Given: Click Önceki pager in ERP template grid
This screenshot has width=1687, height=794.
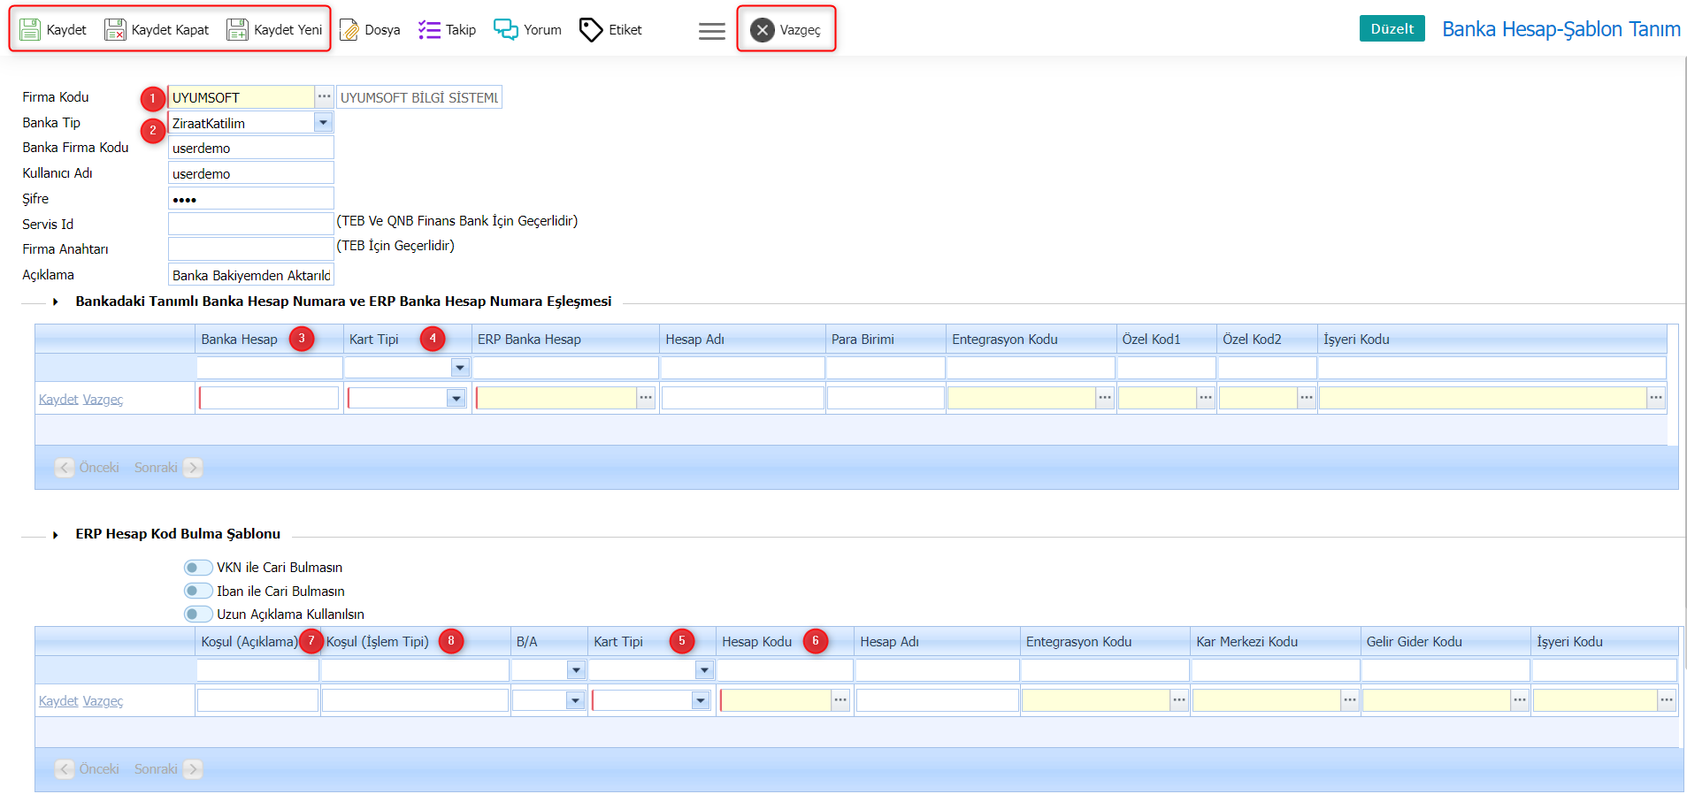Looking at the screenshot, I should click(88, 769).
